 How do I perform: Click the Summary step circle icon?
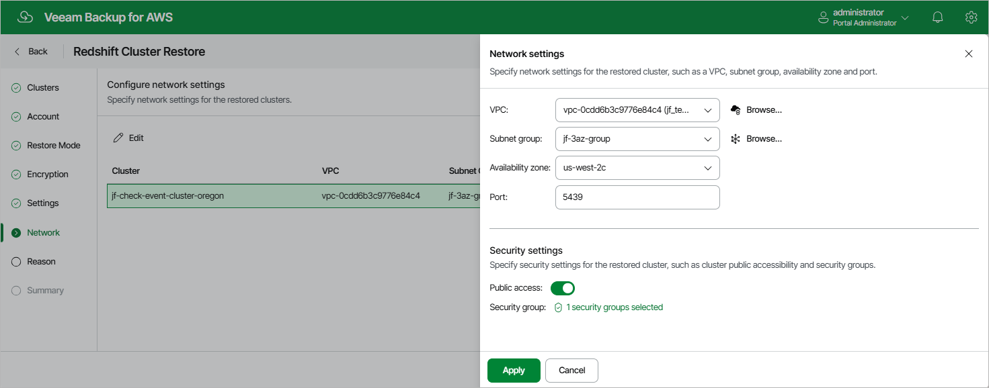point(16,291)
